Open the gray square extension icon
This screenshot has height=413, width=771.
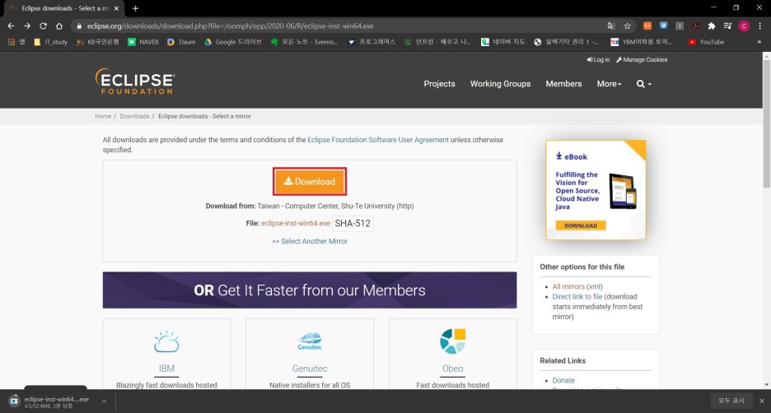click(x=680, y=26)
